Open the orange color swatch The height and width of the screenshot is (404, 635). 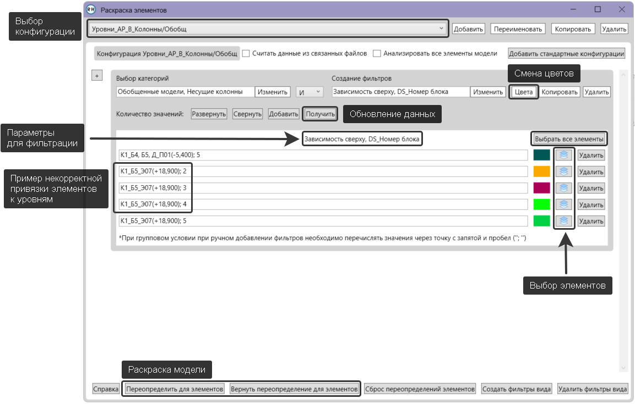coord(542,171)
